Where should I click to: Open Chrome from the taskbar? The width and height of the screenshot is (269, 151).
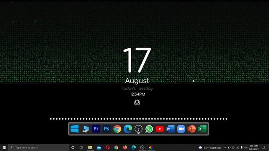116,147
